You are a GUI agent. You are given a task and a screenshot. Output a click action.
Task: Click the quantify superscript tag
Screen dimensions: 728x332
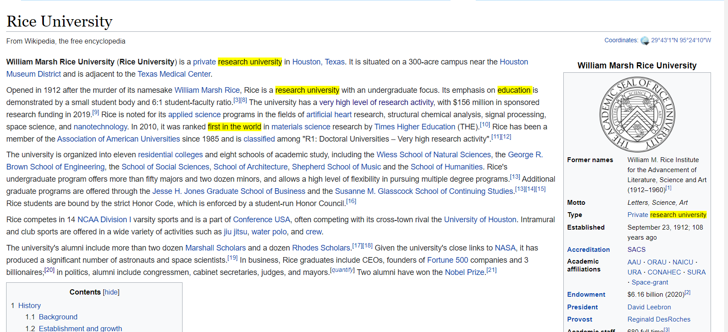342,270
